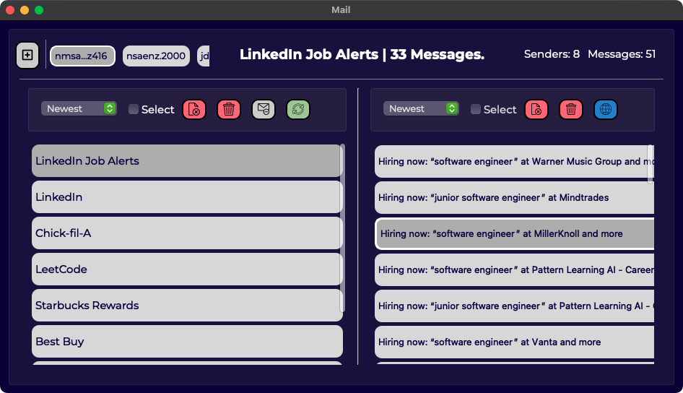Open the Warner Music Group hiring message

pyautogui.click(x=514, y=161)
